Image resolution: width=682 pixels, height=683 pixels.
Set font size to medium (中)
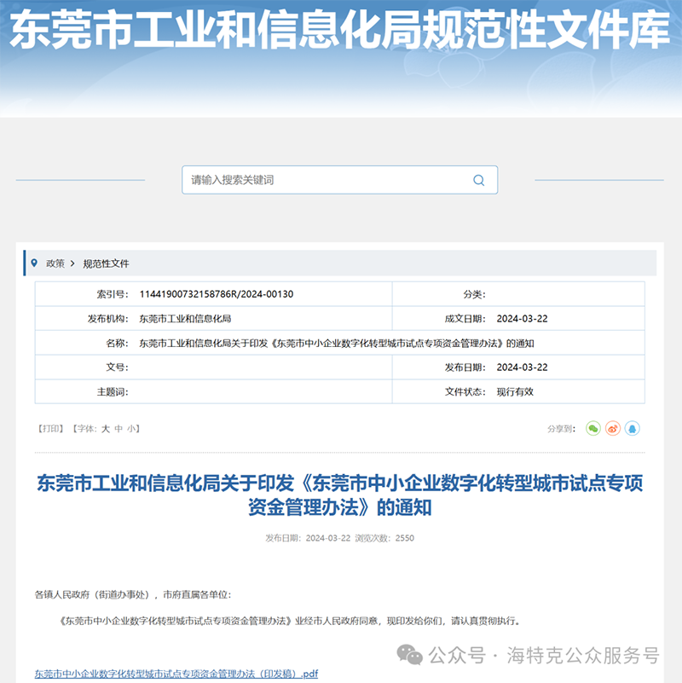click(119, 429)
